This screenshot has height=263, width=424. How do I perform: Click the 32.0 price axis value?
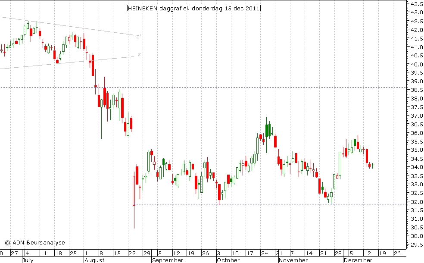(x=417, y=202)
